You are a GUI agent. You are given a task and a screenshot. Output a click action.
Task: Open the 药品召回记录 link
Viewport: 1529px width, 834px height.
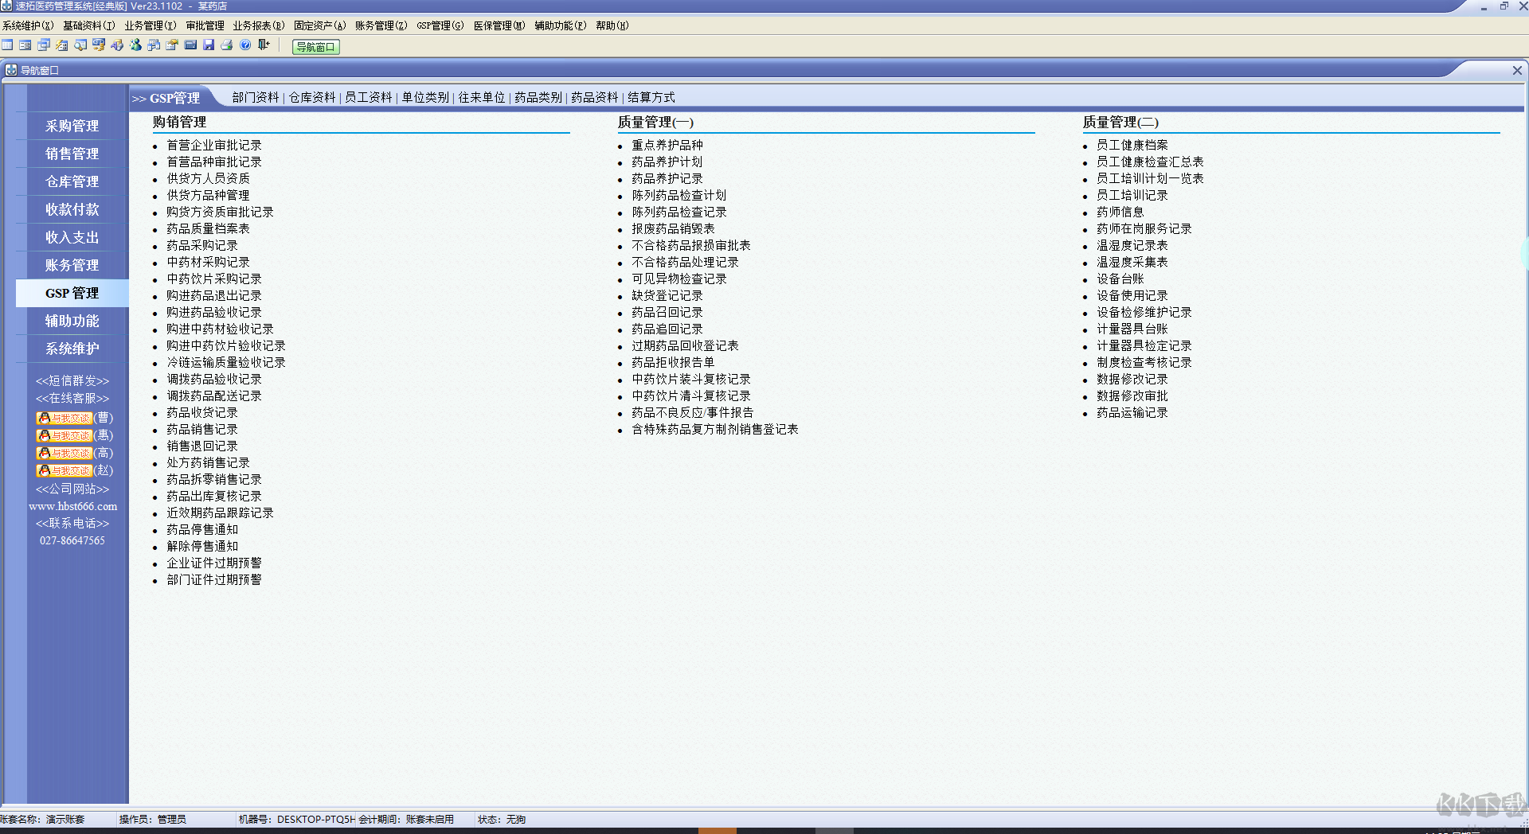[667, 312]
